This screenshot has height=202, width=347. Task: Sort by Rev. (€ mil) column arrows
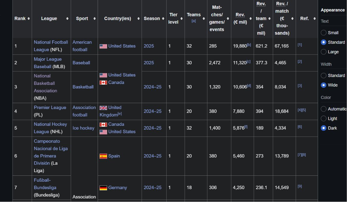251,19
